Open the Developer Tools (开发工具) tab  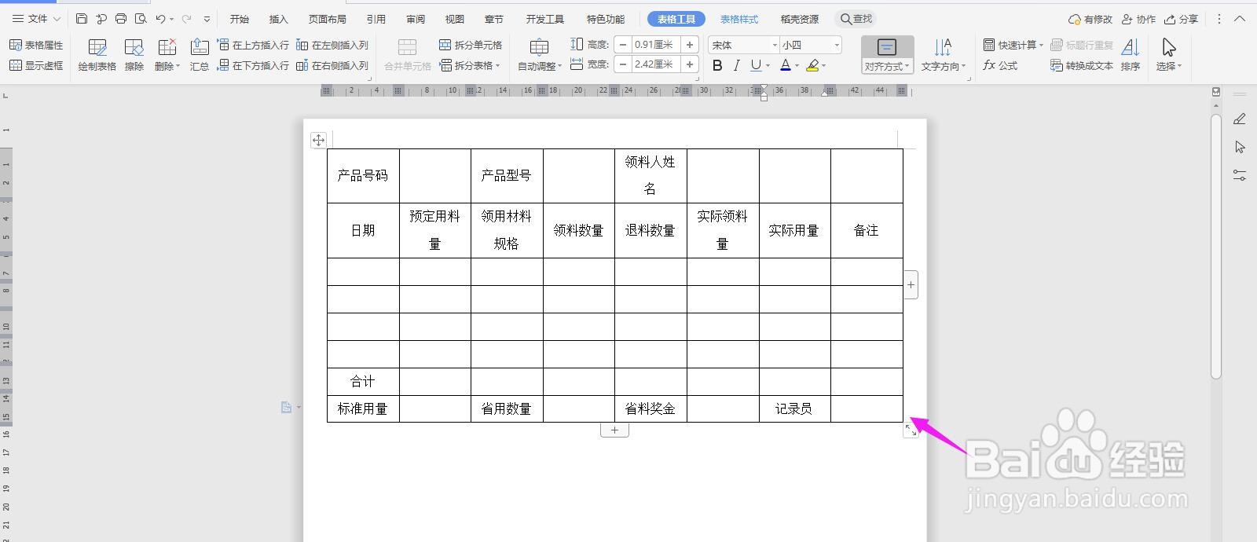pos(545,19)
